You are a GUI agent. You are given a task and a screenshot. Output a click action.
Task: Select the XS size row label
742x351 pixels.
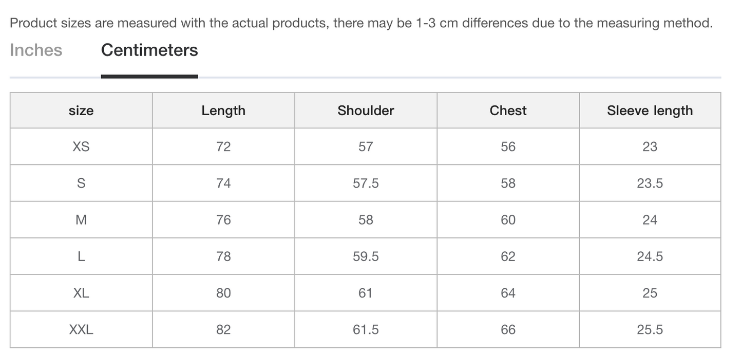pyautogui.click(x=81, y=146)
